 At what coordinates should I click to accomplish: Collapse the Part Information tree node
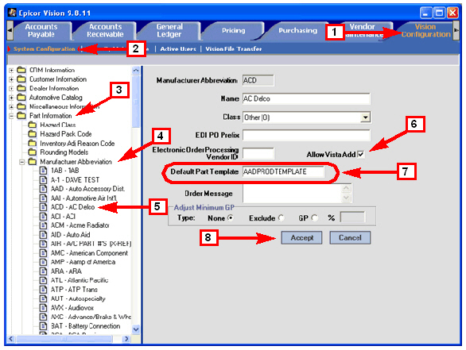point(11,116)
